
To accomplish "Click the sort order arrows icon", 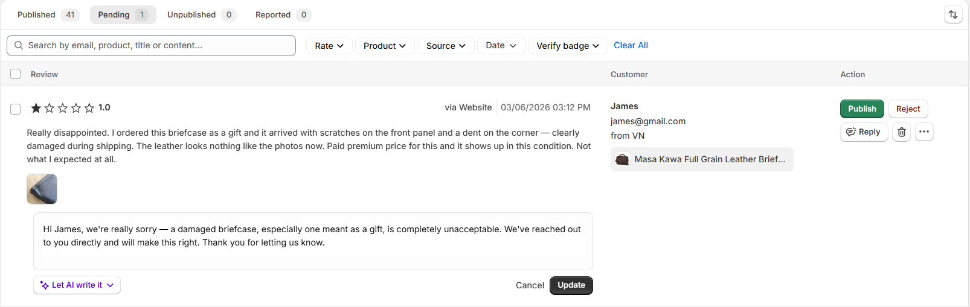I will [x=953, y=14].
